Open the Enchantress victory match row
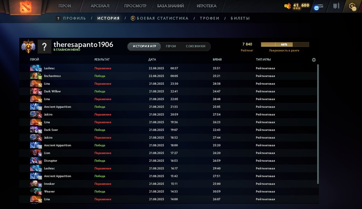This screenshot has width=362, height=209. (x=168, y=76)
